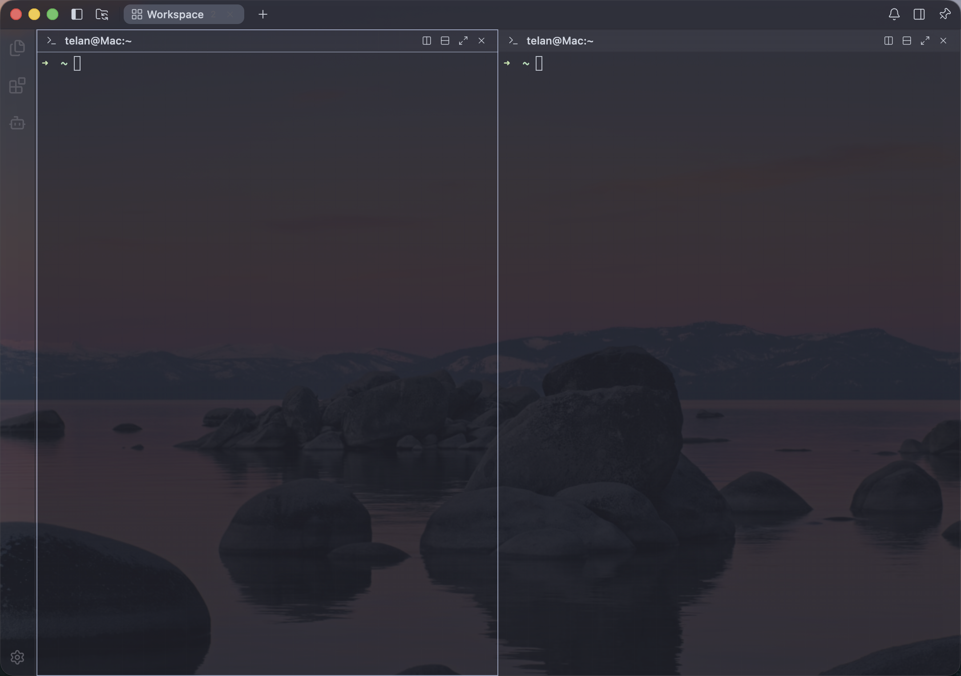Toggle the left sidebar panel icon
The height and width of the screenshot is (676, 961).
(x=77, y=14)
